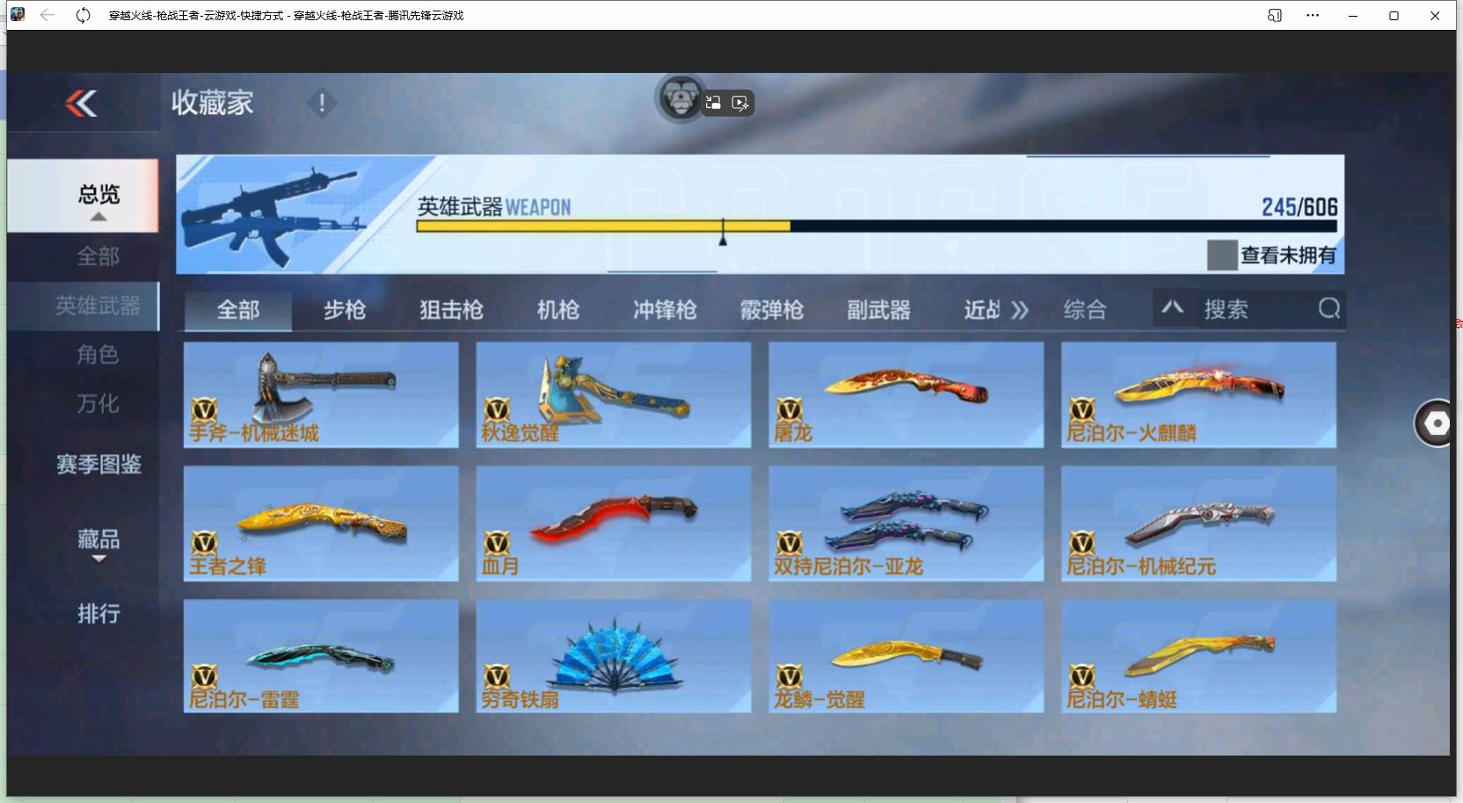Switch to the 副武器 tab
The width and height of the screenshot is (1463, 803).
(x=878, y=310)
